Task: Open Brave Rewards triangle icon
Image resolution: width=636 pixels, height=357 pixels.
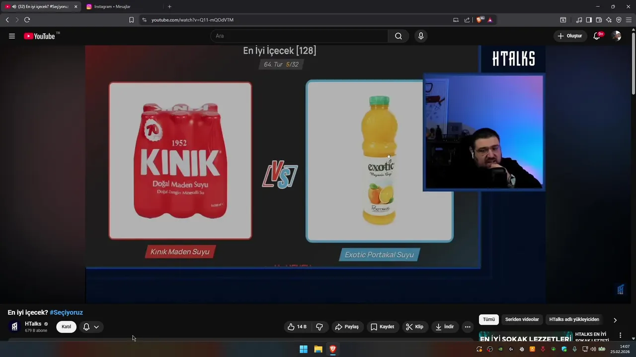Action: coord(490,20)
